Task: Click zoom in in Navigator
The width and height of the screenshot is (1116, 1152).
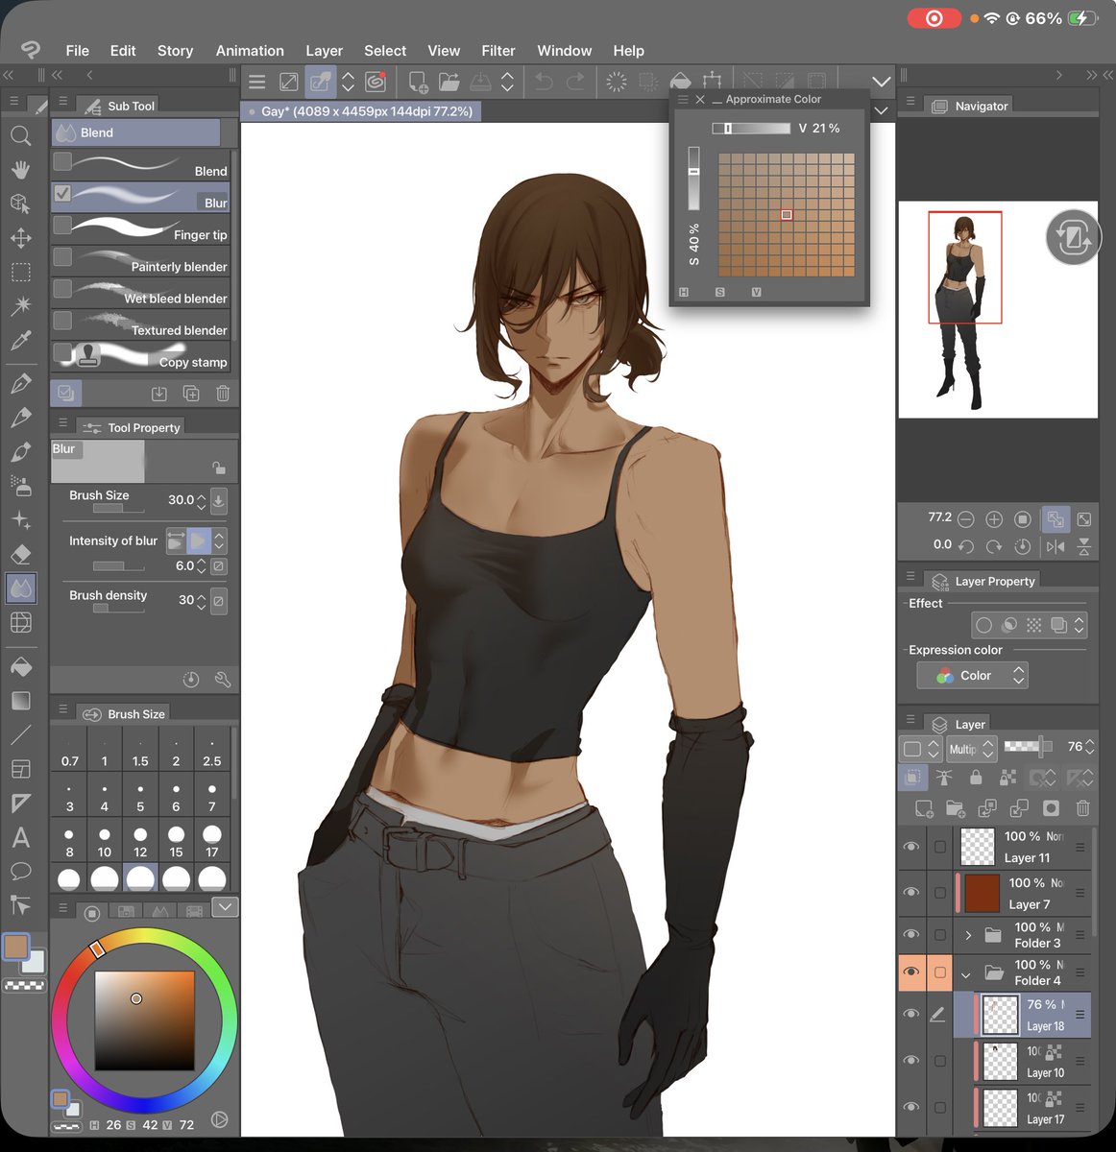Action: 994,519
